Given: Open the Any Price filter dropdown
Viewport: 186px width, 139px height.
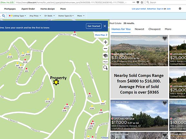Looking at the screenshot, I should (35, 16).
